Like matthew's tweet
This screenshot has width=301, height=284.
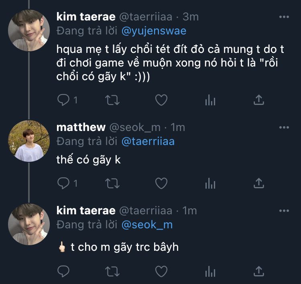(161, 183)
